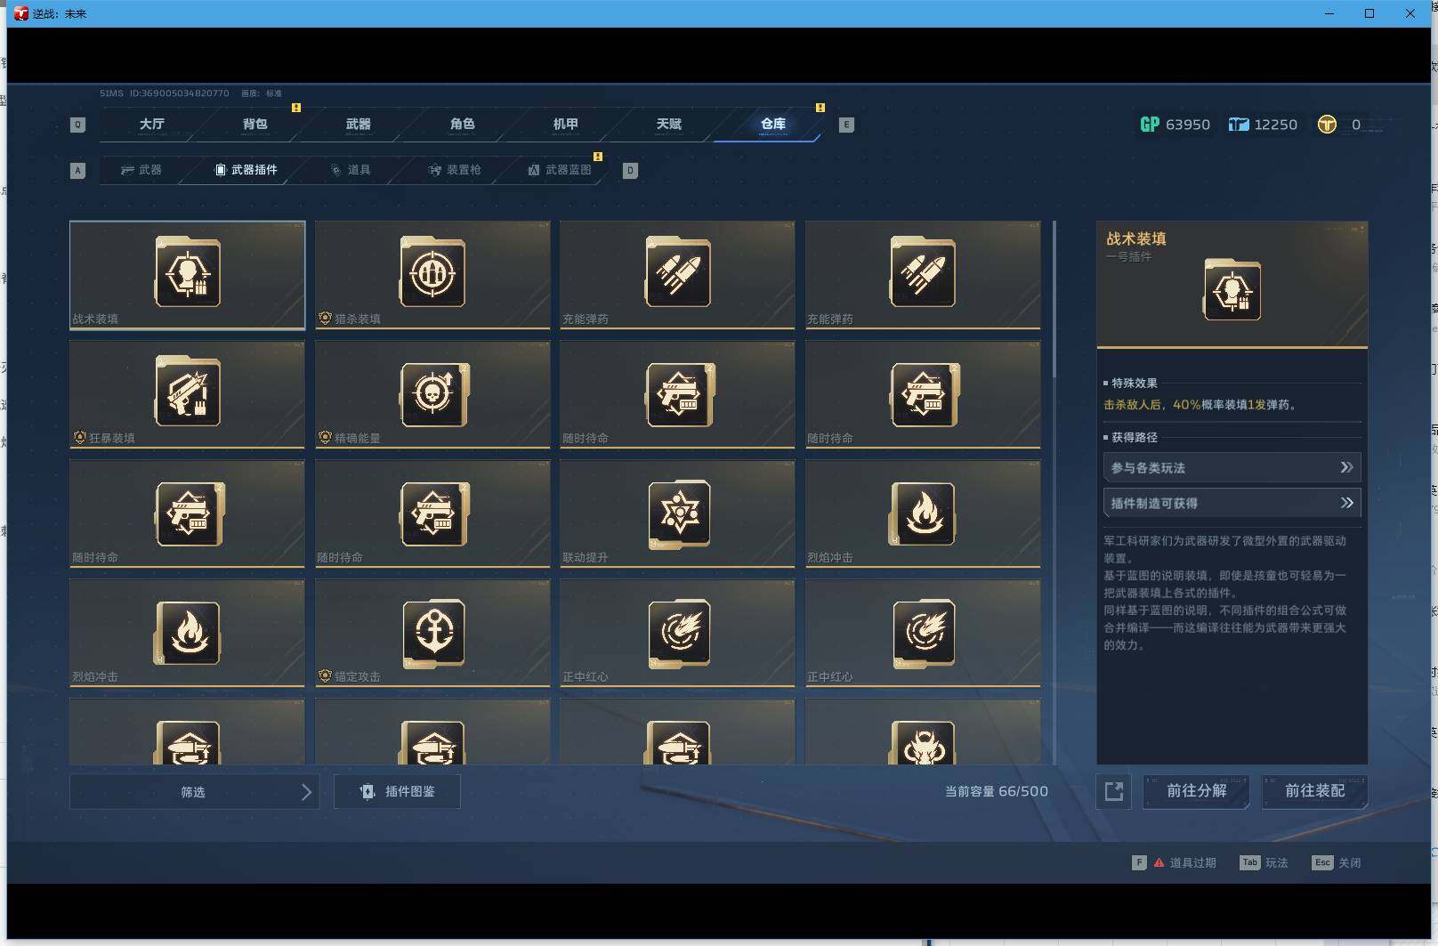Select the 猎杀装填 plugin card
The image size is (1438, 946).
point(432,275)
